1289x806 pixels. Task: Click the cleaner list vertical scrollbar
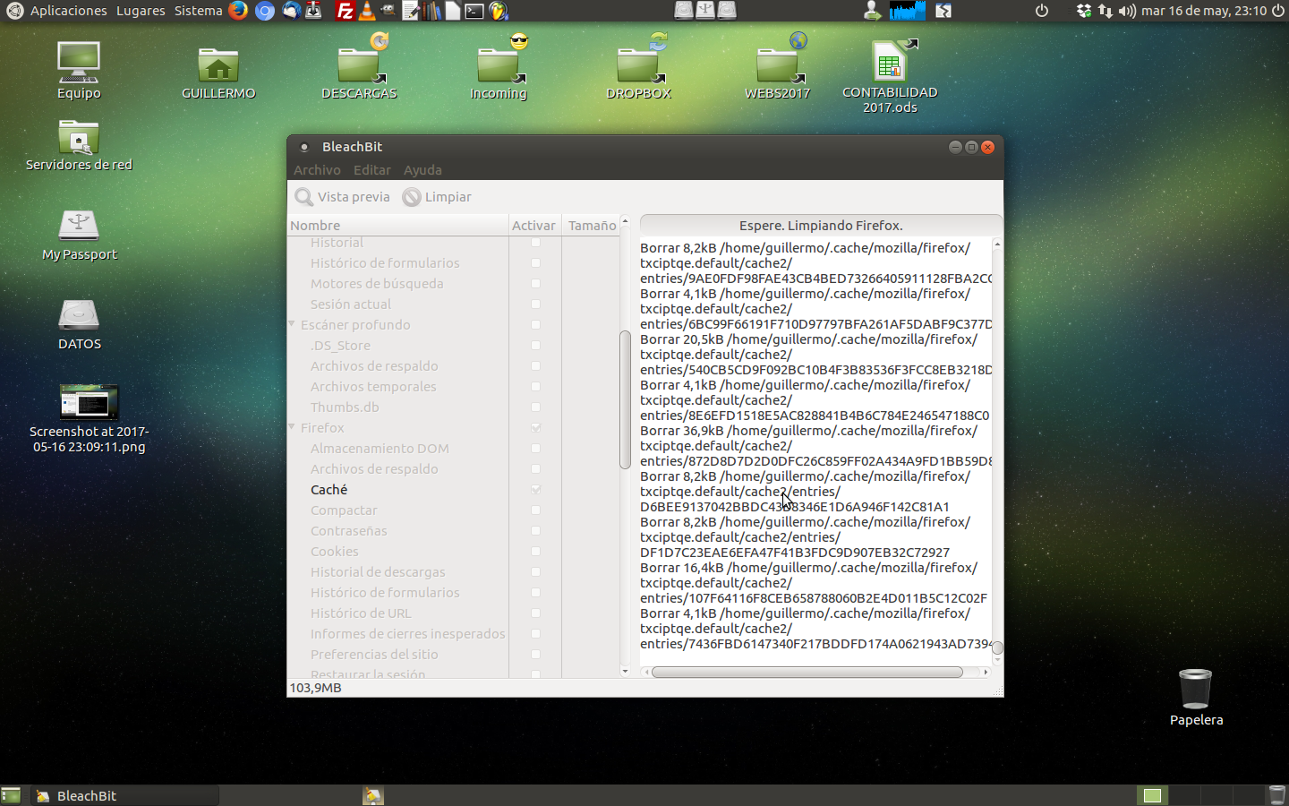pos(625,399)
